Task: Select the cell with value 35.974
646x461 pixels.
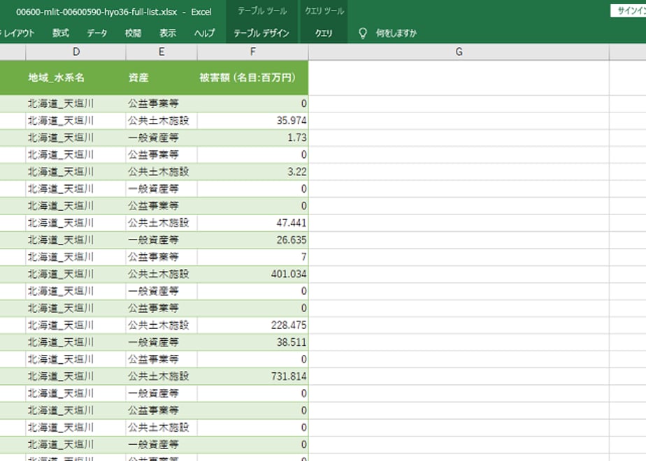Action: [x=253, y=121]
